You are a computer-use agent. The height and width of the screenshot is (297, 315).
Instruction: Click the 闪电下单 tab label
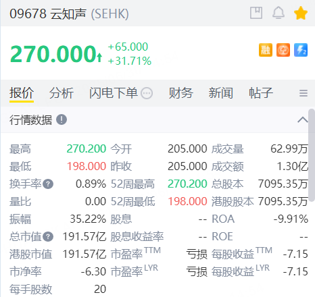[114, 93]
